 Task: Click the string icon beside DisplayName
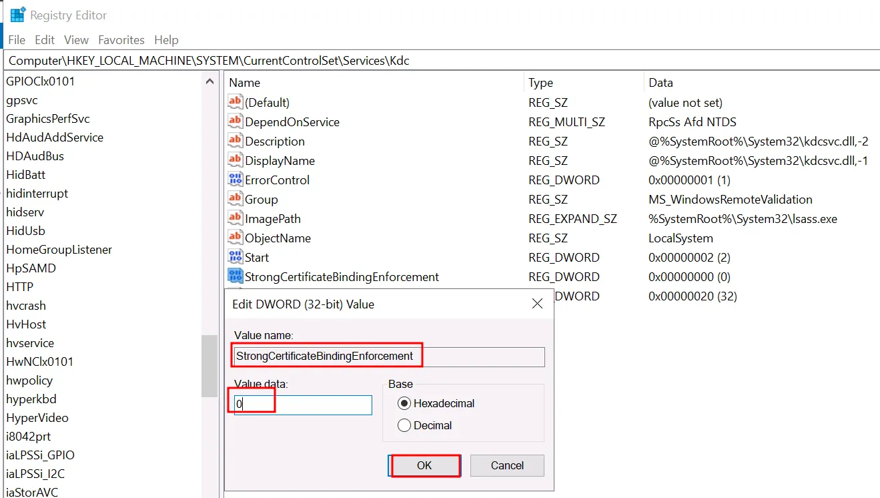tap(236, 160)
